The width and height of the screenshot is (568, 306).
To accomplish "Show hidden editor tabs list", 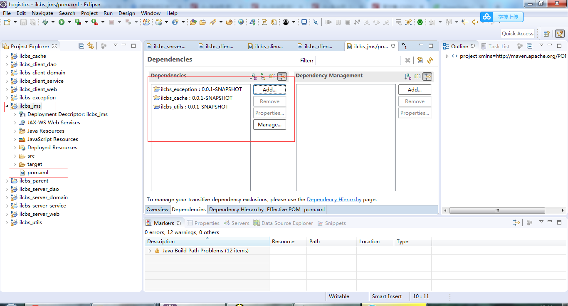I will [x=404, y=46].
